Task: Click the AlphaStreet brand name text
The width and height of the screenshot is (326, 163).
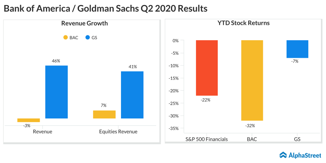Action: click(x=305, y=155)
